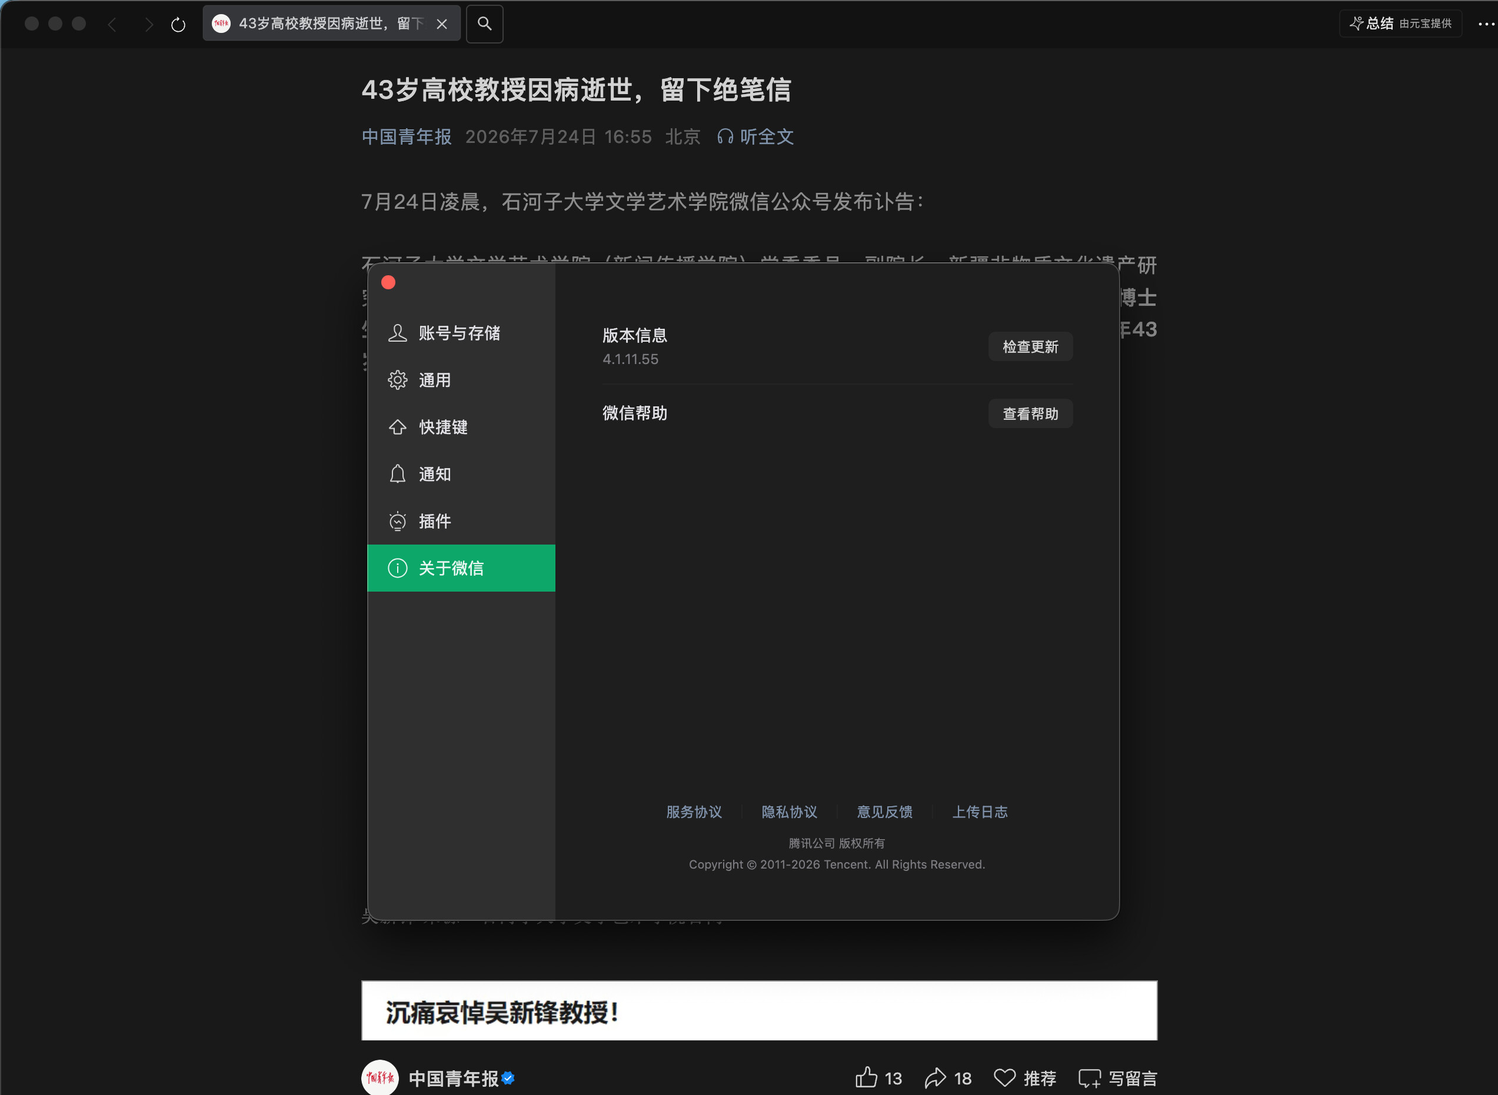
Task: Share the article with the arrow icon
Action: pyautogui.click(x=935, y=1078)
